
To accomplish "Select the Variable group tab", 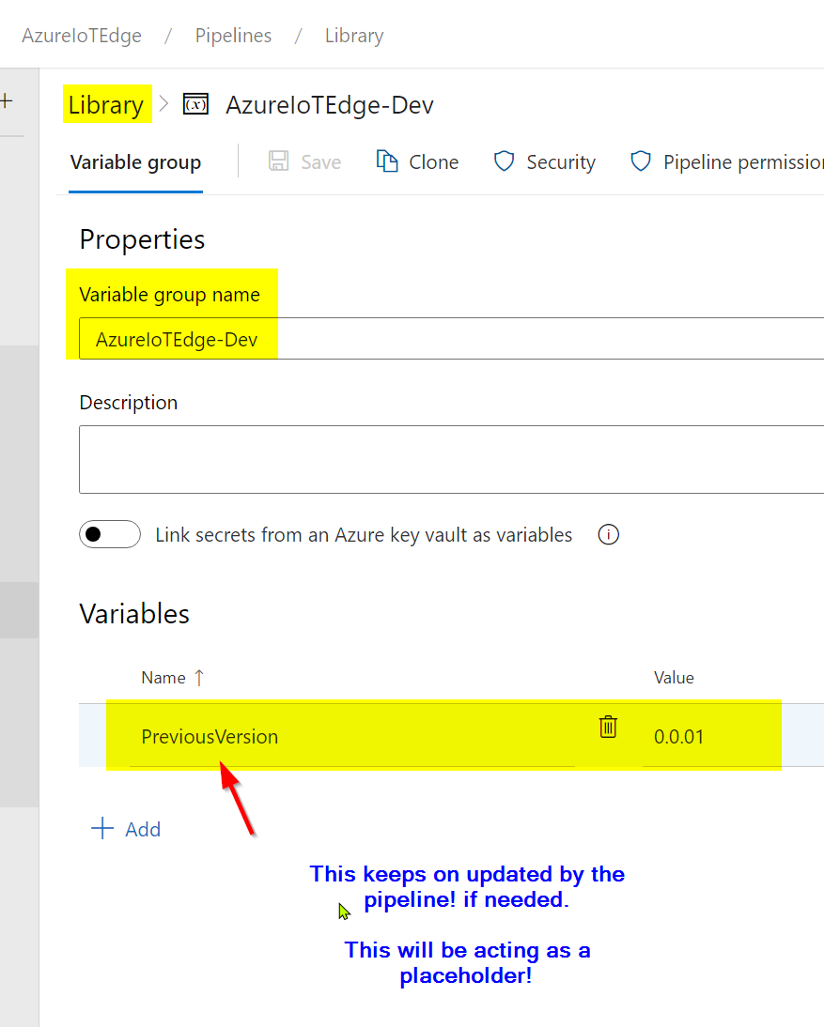I will tap(135, 162).
